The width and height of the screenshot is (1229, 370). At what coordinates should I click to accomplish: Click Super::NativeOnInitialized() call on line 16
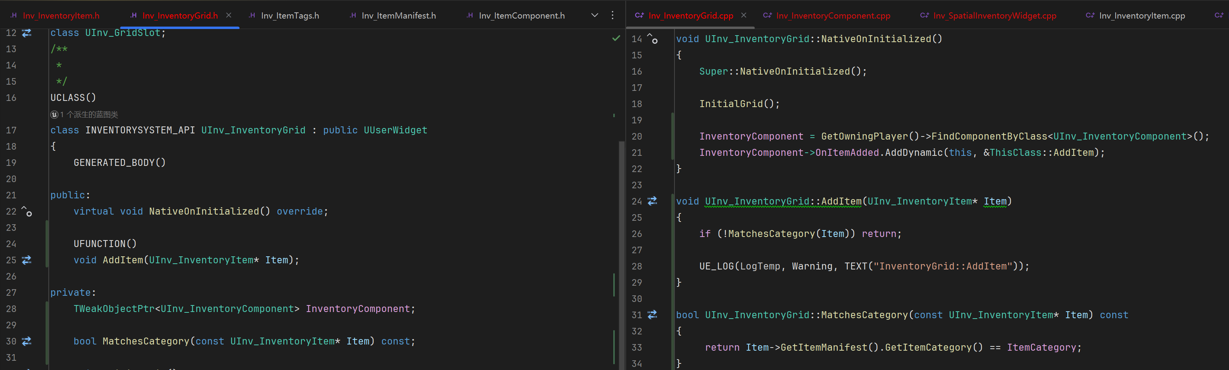pos(781,72)
